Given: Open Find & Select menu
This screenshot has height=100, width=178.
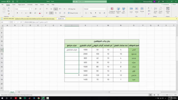Looking at the screenshot, I should coord(160,10).
